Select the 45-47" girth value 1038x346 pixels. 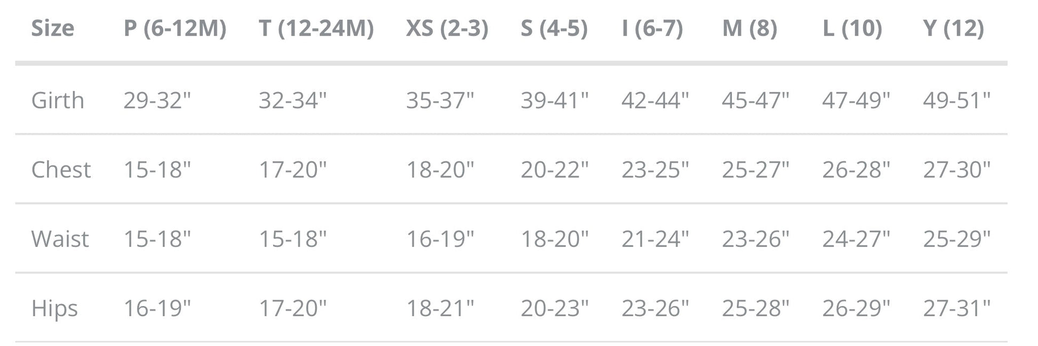click(755, 100)
